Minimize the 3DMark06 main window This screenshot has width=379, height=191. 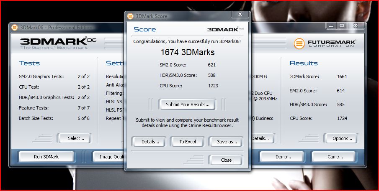[331, 25]
